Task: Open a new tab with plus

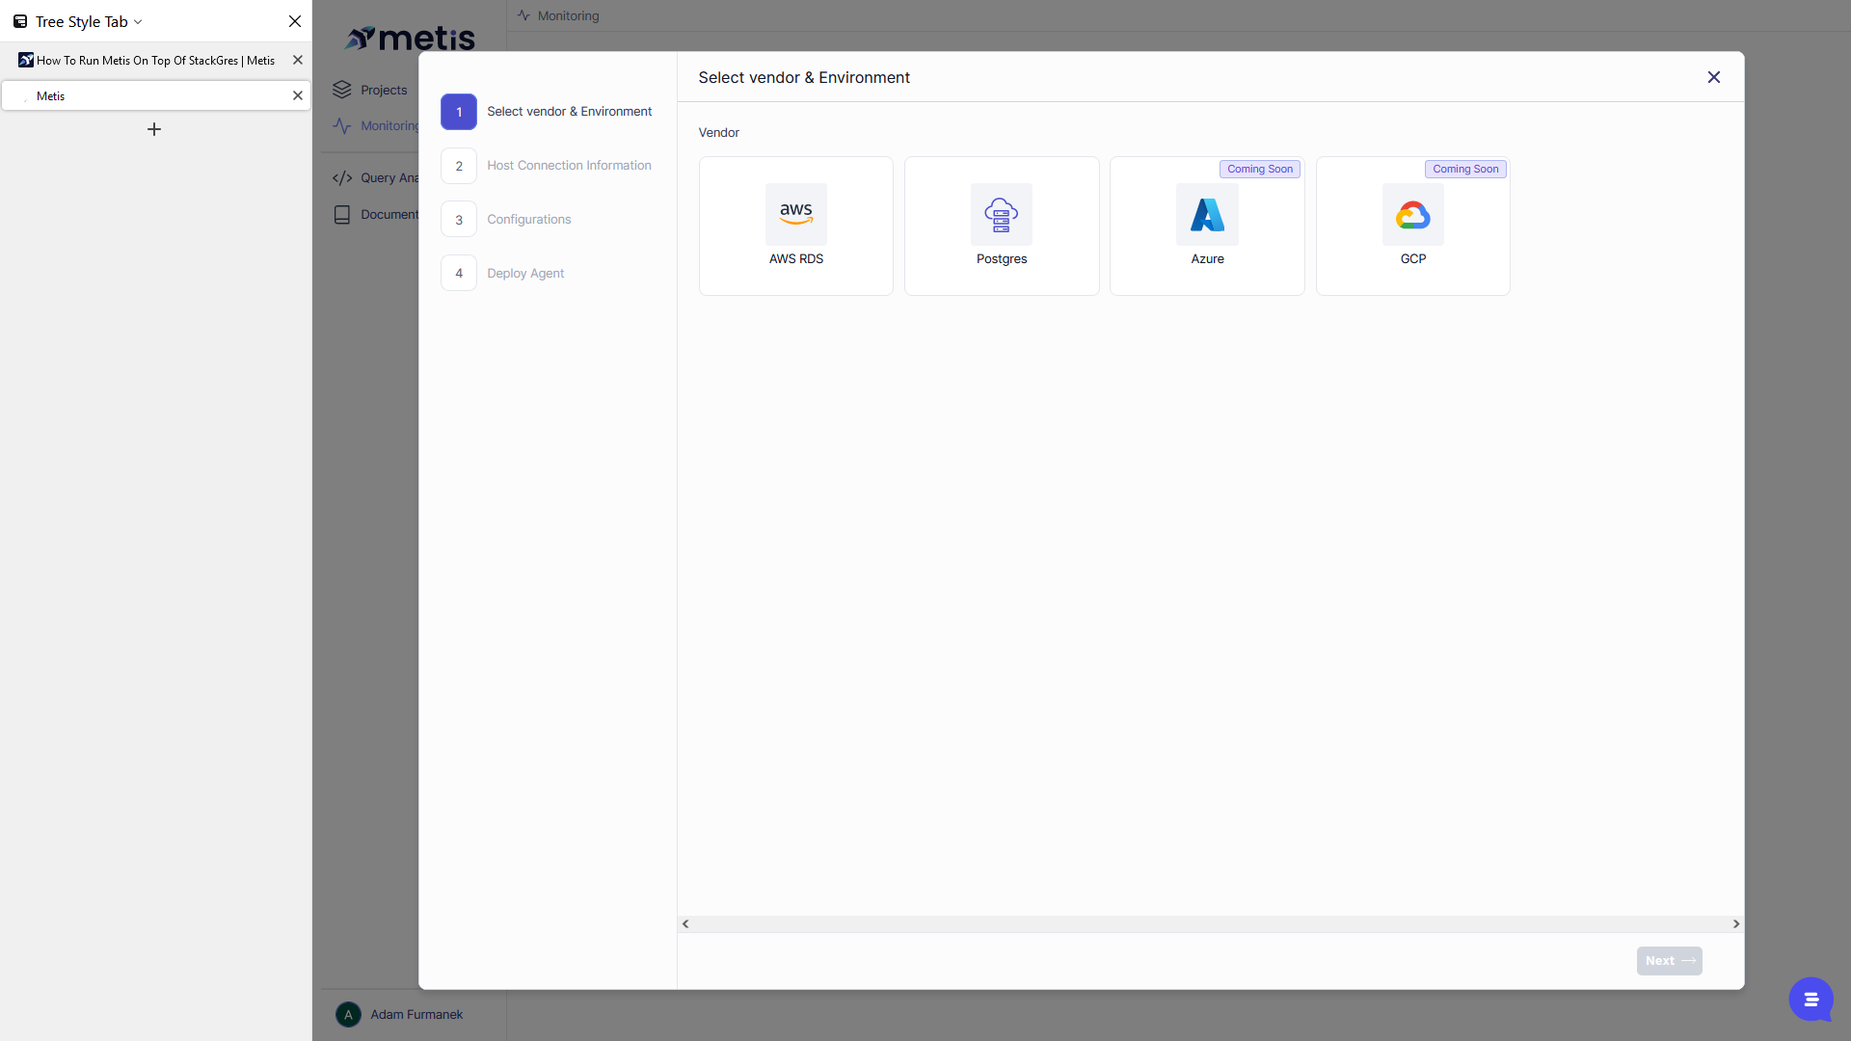Action: (x=154, y=129)
